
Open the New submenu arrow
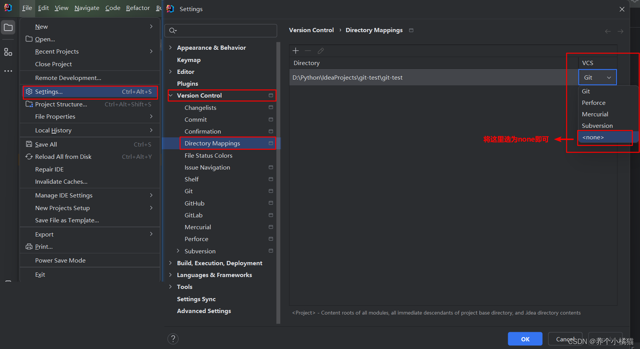click(x=151, y=26)
